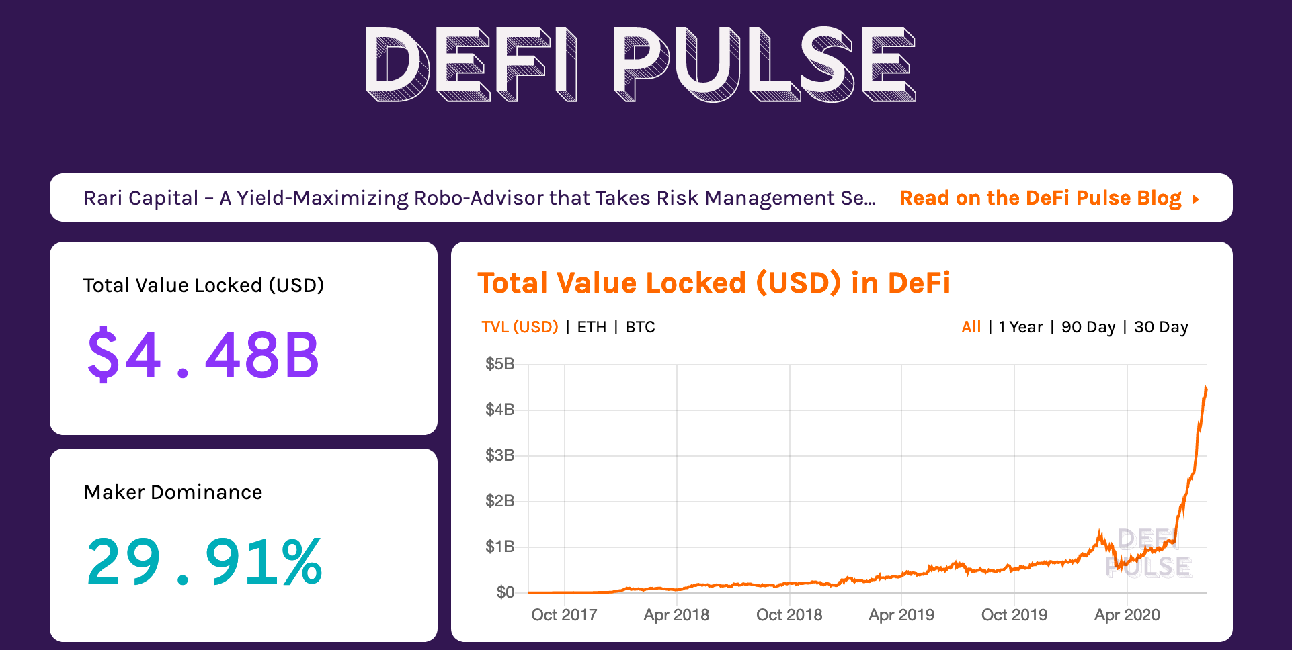Click the orange arrow beside the blog link
Image resolution: width=1292 pixels, height=650 pixels.
1195,199
